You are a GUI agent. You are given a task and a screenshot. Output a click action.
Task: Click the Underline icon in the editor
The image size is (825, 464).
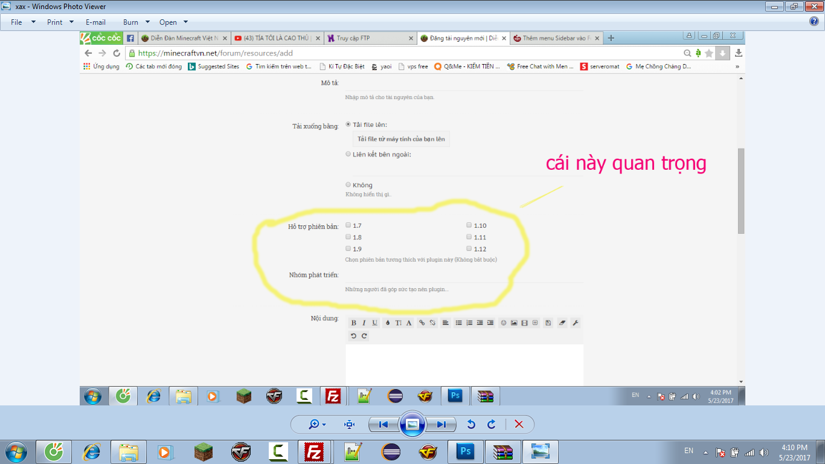[x=374, y=323]
